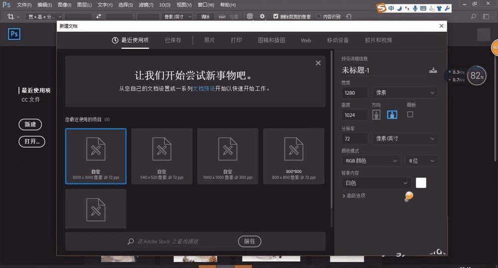Click clock icon on 最近使用项 tab
Viewport: 498px width, 268px height.
115,40
